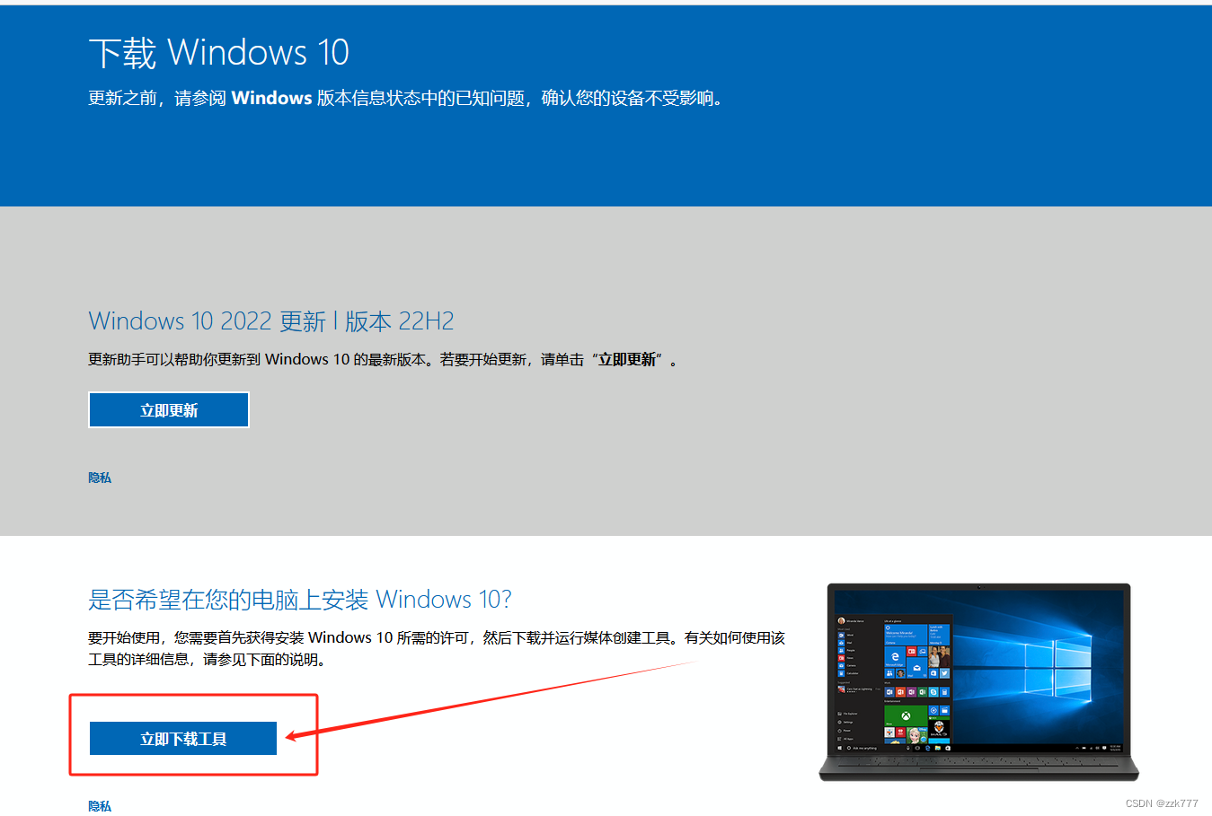The width and height of the screenshot is (1212, 816).
Task: Click the Mail envelope tile in laptop image
Action: [x=917, y=668]
